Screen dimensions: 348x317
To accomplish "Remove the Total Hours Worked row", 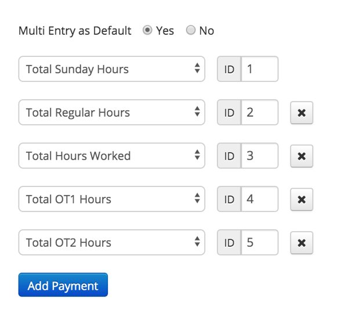I will [302, 156].
